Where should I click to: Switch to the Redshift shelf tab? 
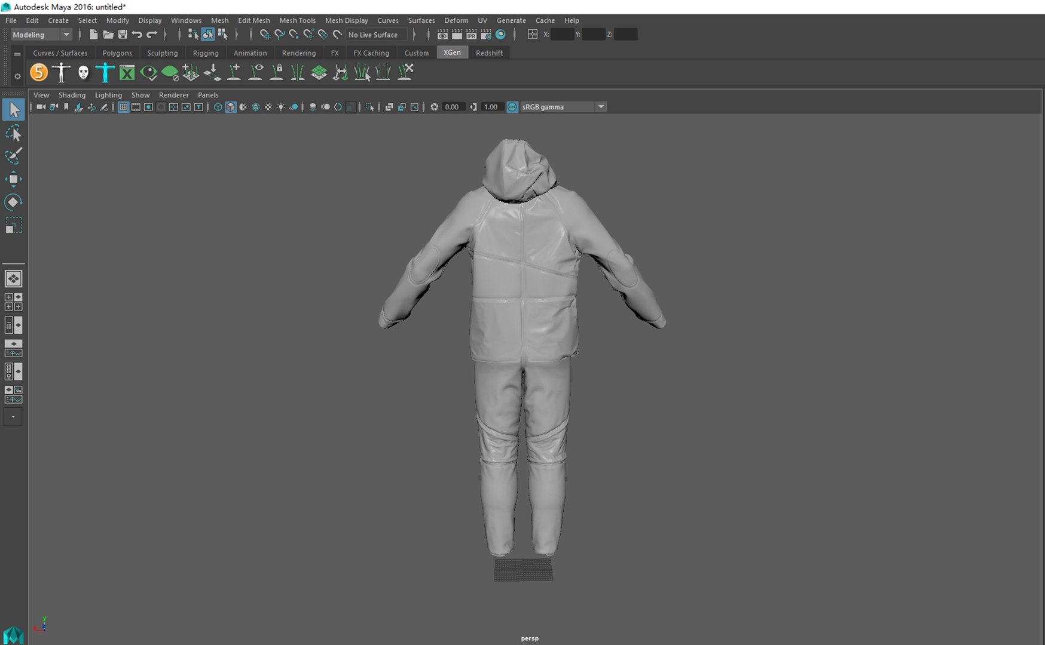coord(489,53)
